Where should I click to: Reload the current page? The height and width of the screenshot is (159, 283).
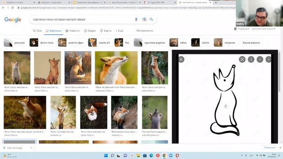(13, 8)
